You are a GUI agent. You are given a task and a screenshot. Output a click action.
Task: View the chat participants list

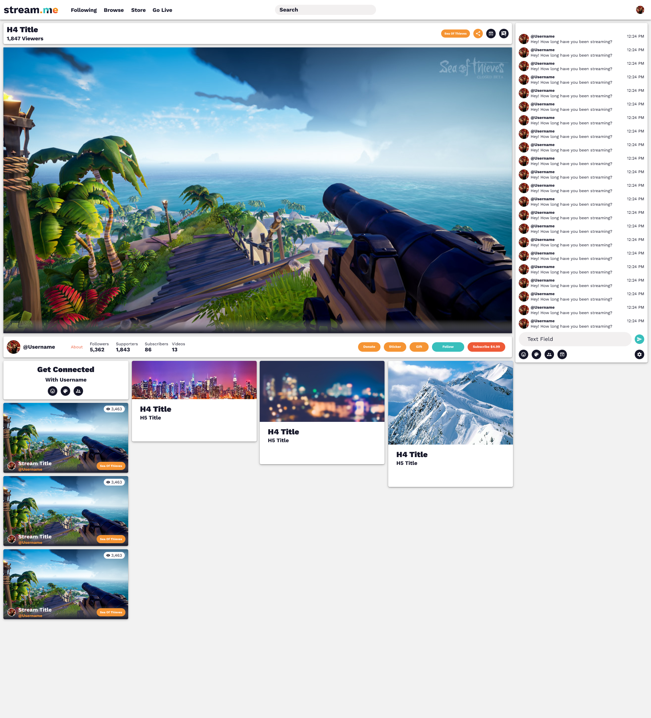pyautogui.click(x=549, y=354)
